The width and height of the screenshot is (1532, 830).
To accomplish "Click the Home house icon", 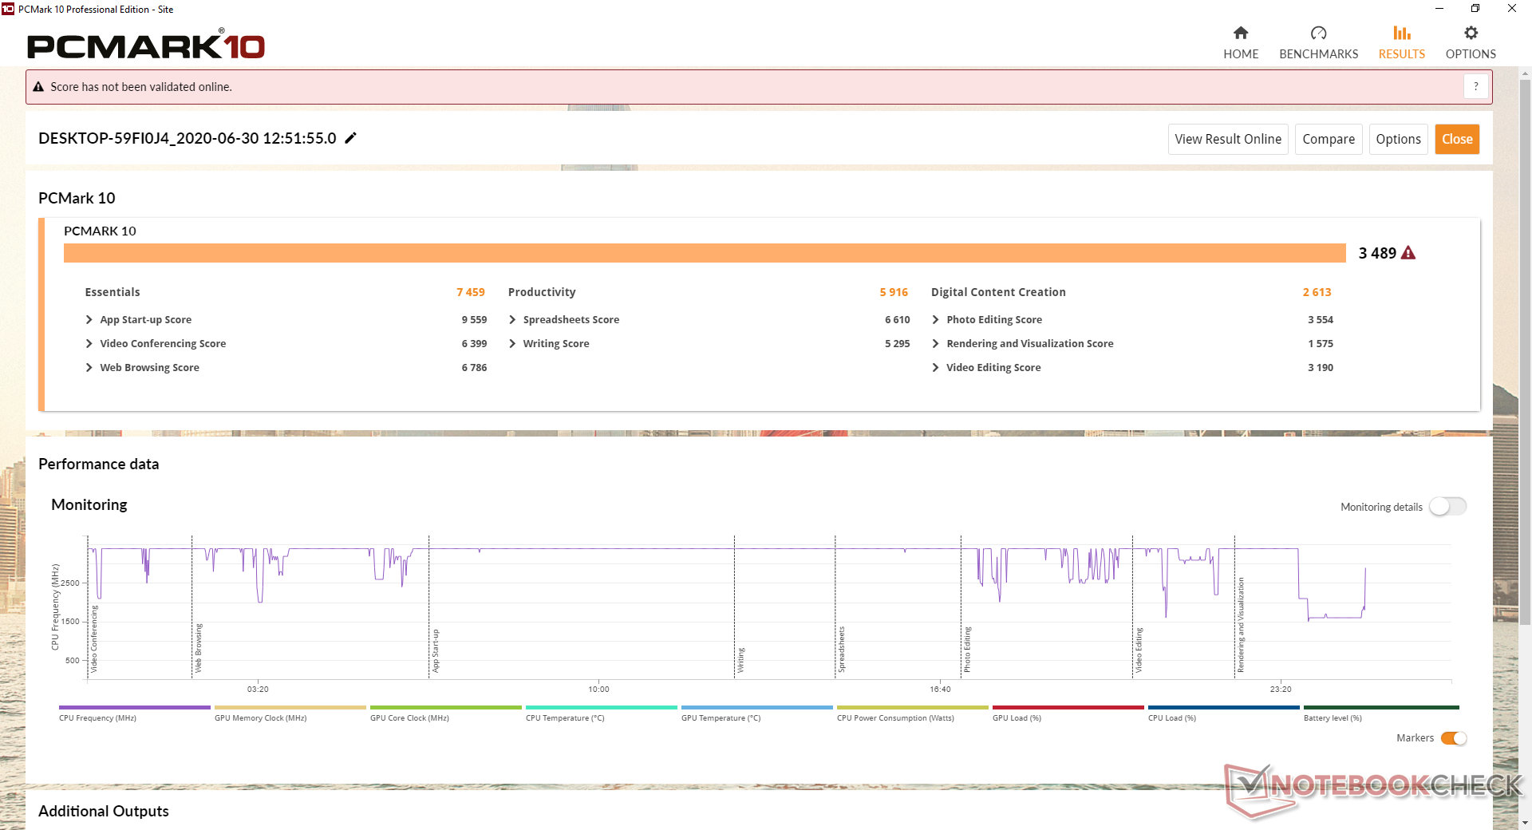I will pyautogui.click(x=1241, y=33).
